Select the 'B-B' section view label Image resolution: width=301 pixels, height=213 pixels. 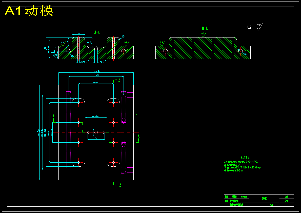point(205,29)
